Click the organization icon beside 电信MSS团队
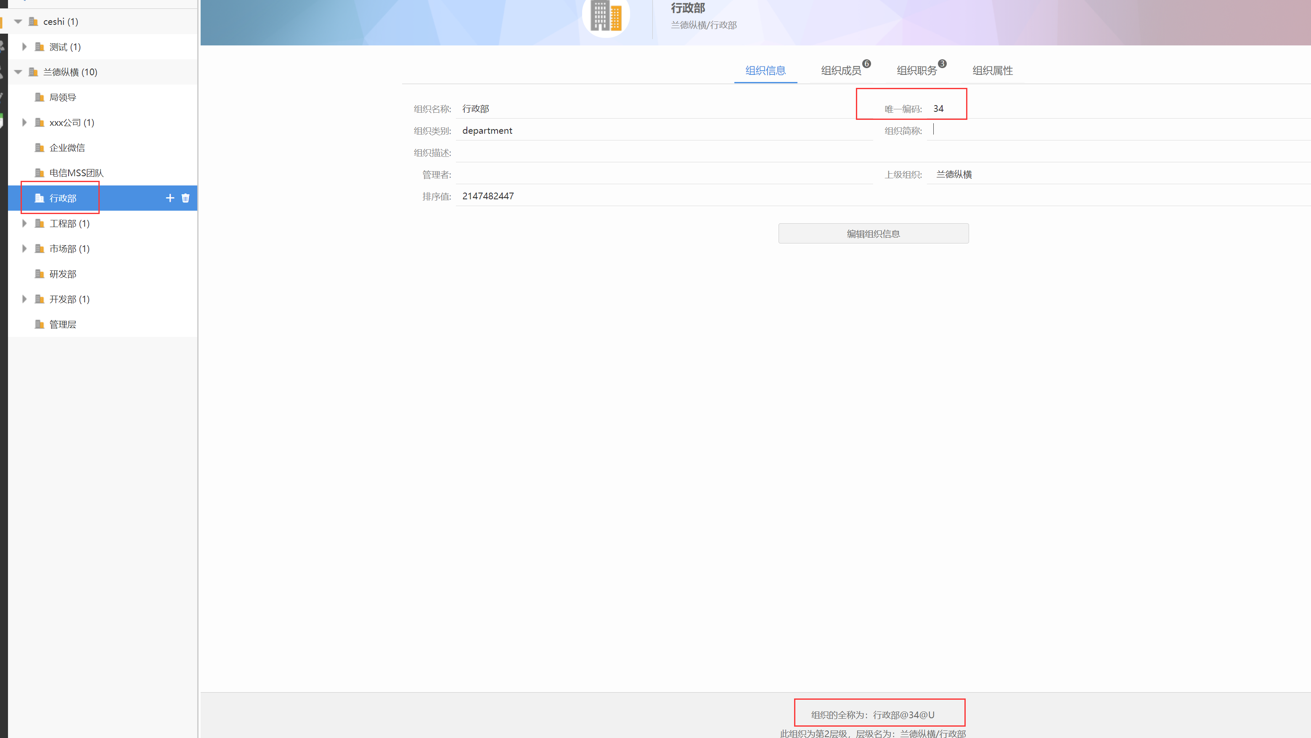Image resolution: width=1311 pixels, height=738 pixels. [x=39, y=173]
